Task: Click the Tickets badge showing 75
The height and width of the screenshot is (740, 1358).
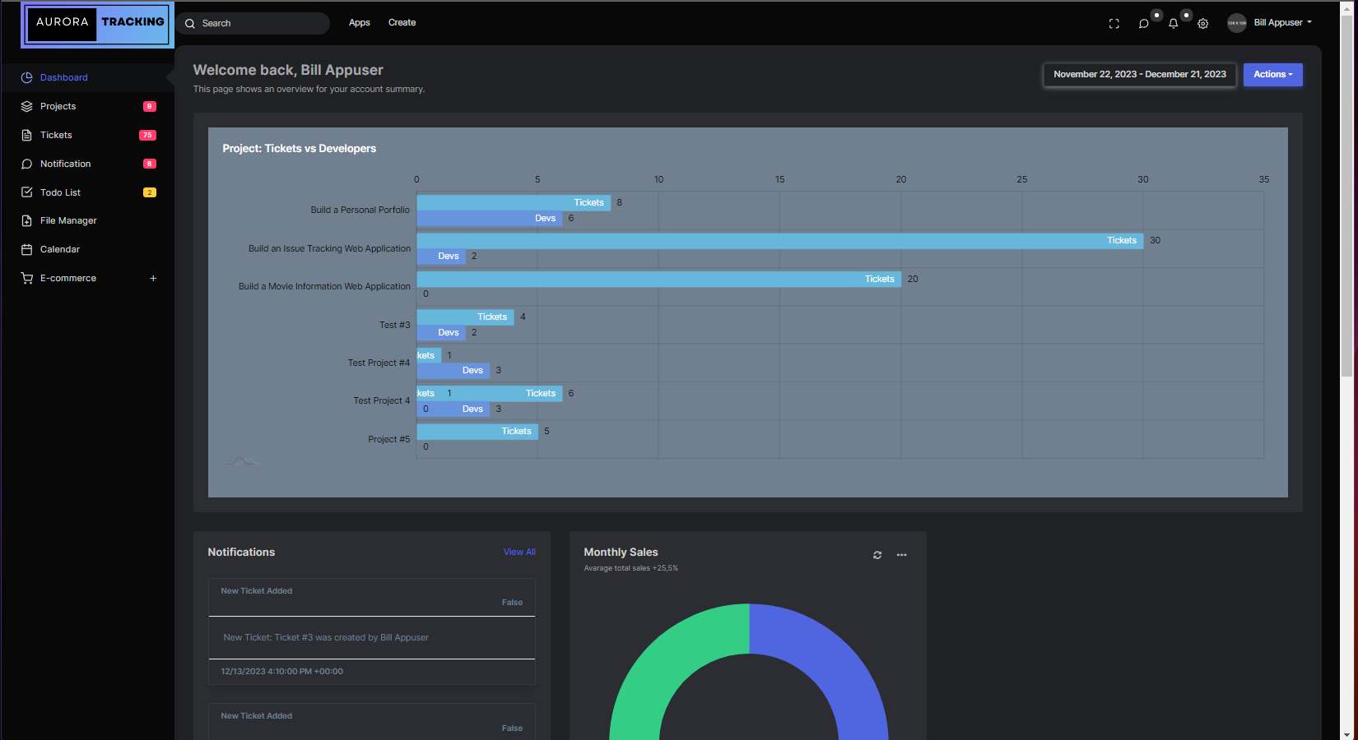Action: pos(148,135)
